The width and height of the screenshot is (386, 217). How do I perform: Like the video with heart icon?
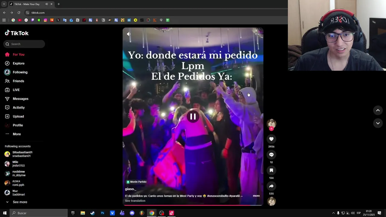point(271,139)
